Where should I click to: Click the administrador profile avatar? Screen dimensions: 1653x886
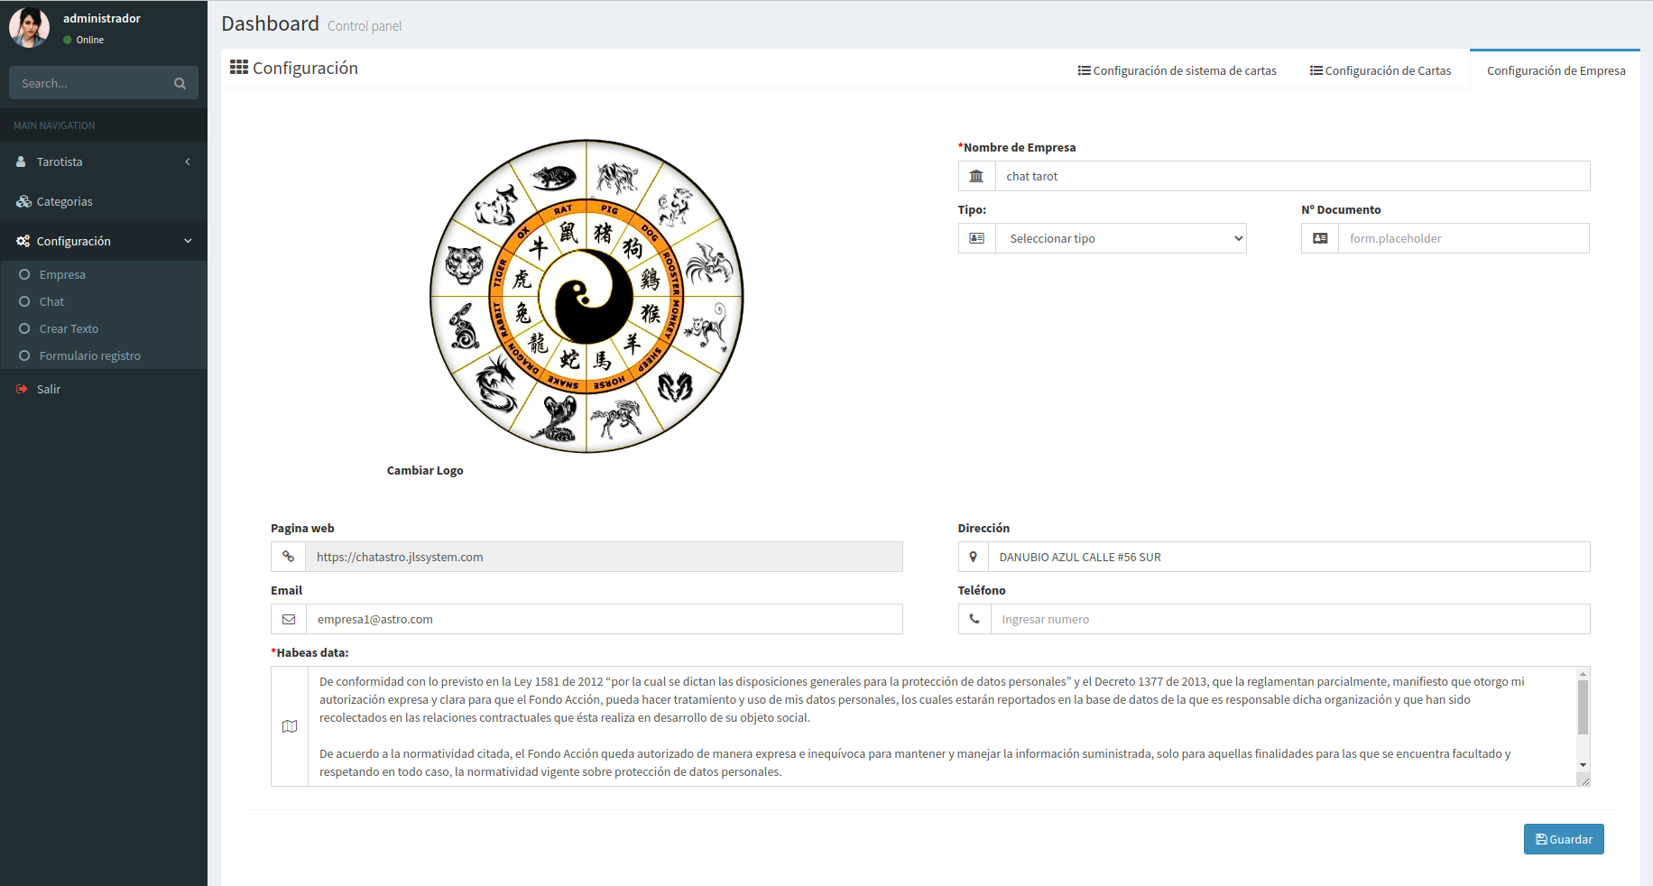click(29, 27)
